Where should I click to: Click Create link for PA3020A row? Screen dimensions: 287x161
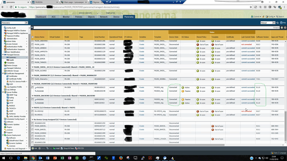[142, 87]
